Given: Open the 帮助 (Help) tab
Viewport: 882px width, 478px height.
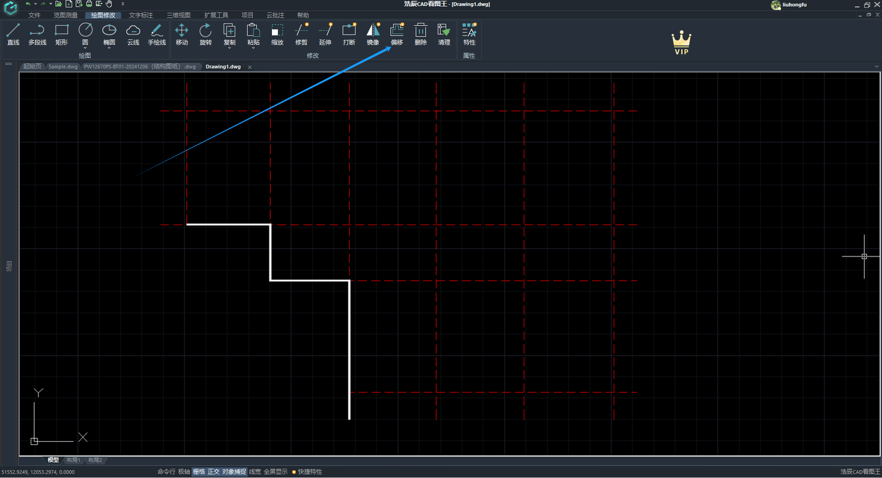Looking at the screenshot, I should coord(303,15).
